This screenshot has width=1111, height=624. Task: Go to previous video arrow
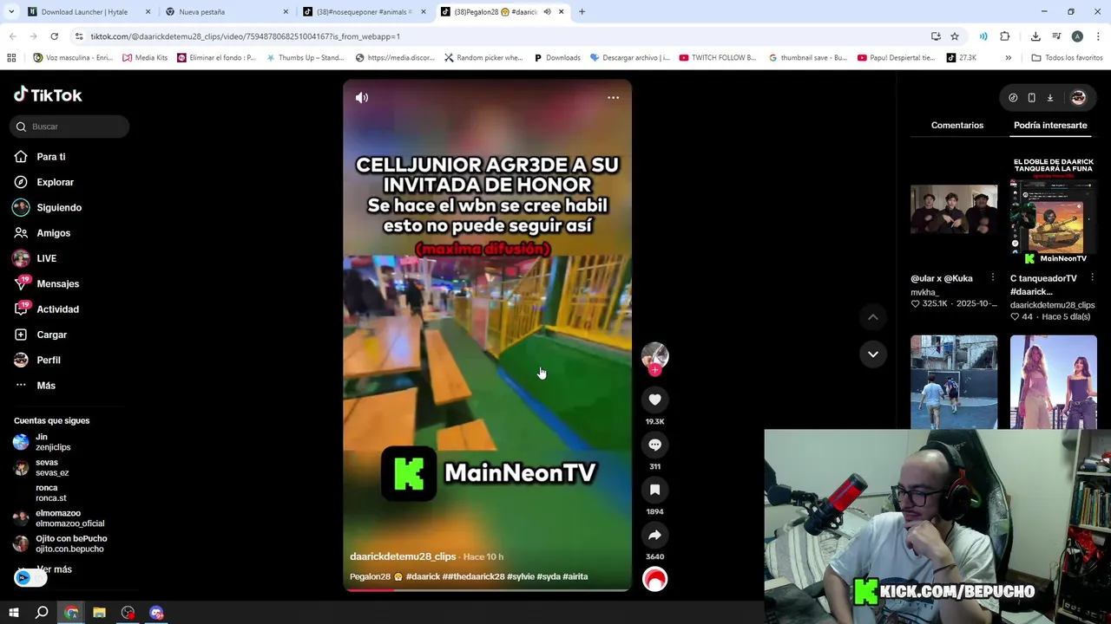(x=873, y=317)
